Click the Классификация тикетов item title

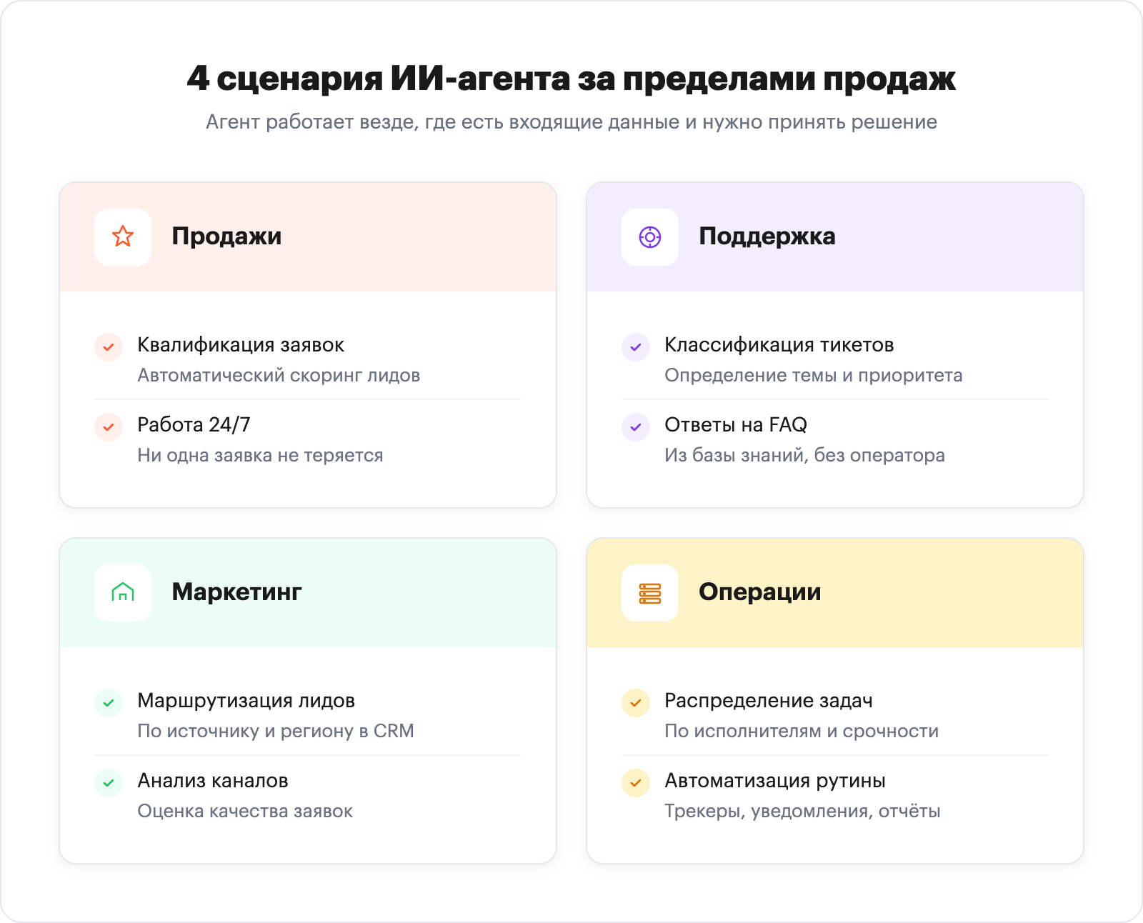tap(779, 345)
